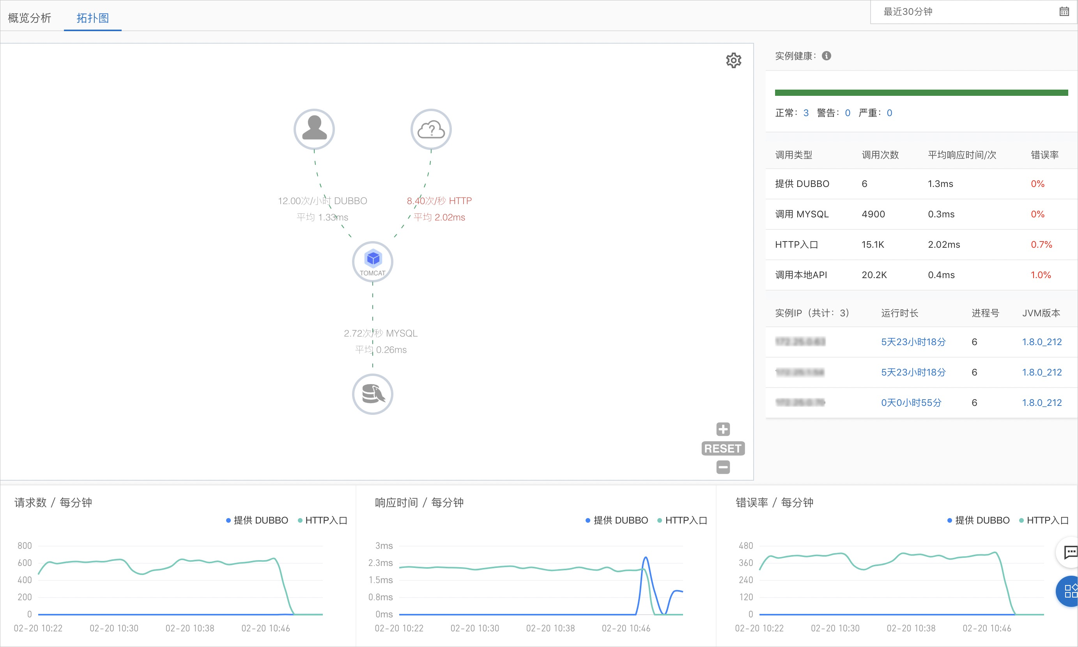Click the 错误率 column header
This screenshot has height=647, width=1078.
[x=1044, y=155]
